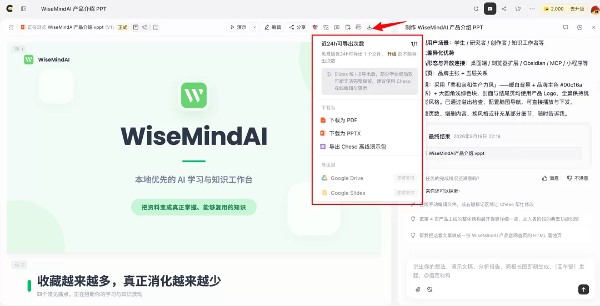Click the image upload icon below chat input
The image size is (600, 306).
pyautogui.click(x=429, y=289)
